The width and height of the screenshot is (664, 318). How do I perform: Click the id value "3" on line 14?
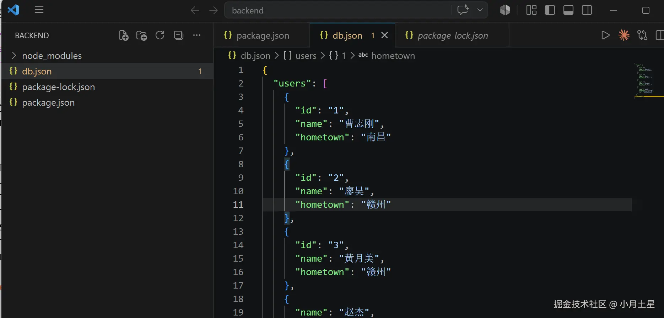pyautogui.click(x=336, y=245)
